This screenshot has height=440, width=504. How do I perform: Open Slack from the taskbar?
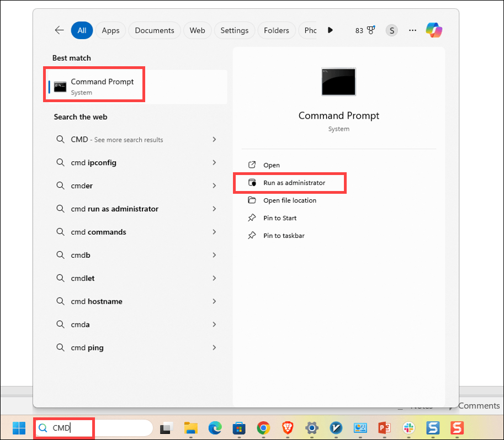click(x=409, y=428)
